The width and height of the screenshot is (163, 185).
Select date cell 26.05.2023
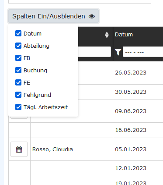point(131,73)
